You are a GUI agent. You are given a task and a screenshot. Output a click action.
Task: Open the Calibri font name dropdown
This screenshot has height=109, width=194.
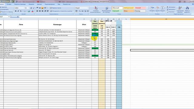click(x=24, y=8)
